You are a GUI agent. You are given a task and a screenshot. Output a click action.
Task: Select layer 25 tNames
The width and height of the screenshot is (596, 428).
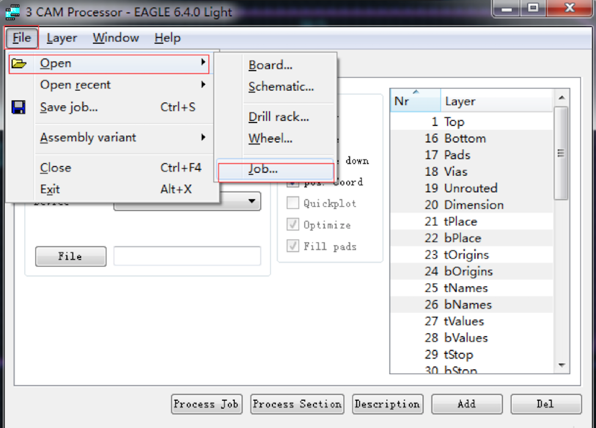pyautogui.click(x=472, y=288)
